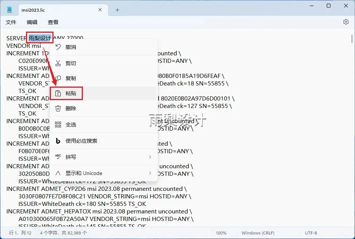
Task: Add a new tab with plus button
Action: click(x=117, y=10)
